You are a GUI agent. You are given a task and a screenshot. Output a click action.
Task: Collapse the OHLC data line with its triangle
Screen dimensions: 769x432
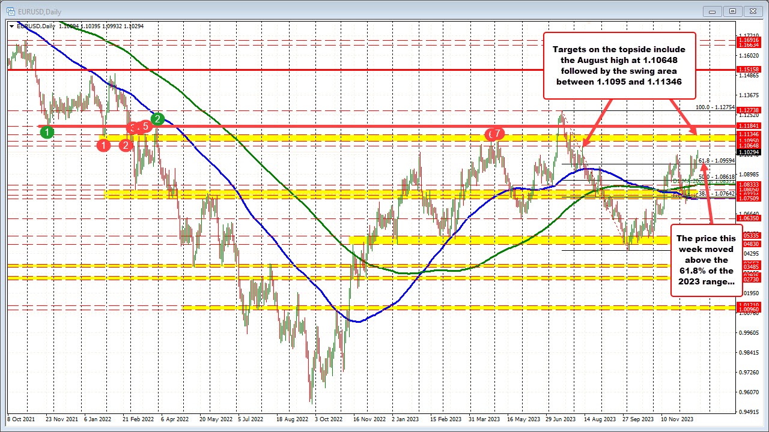tap(11, 26)
